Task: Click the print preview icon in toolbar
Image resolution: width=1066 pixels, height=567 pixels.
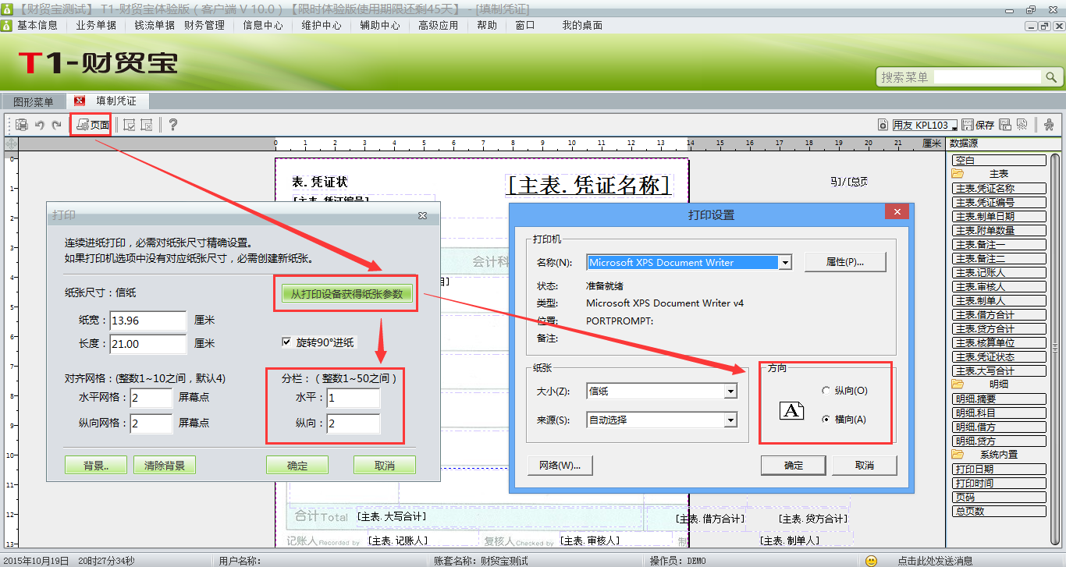Action: [22, 125]
